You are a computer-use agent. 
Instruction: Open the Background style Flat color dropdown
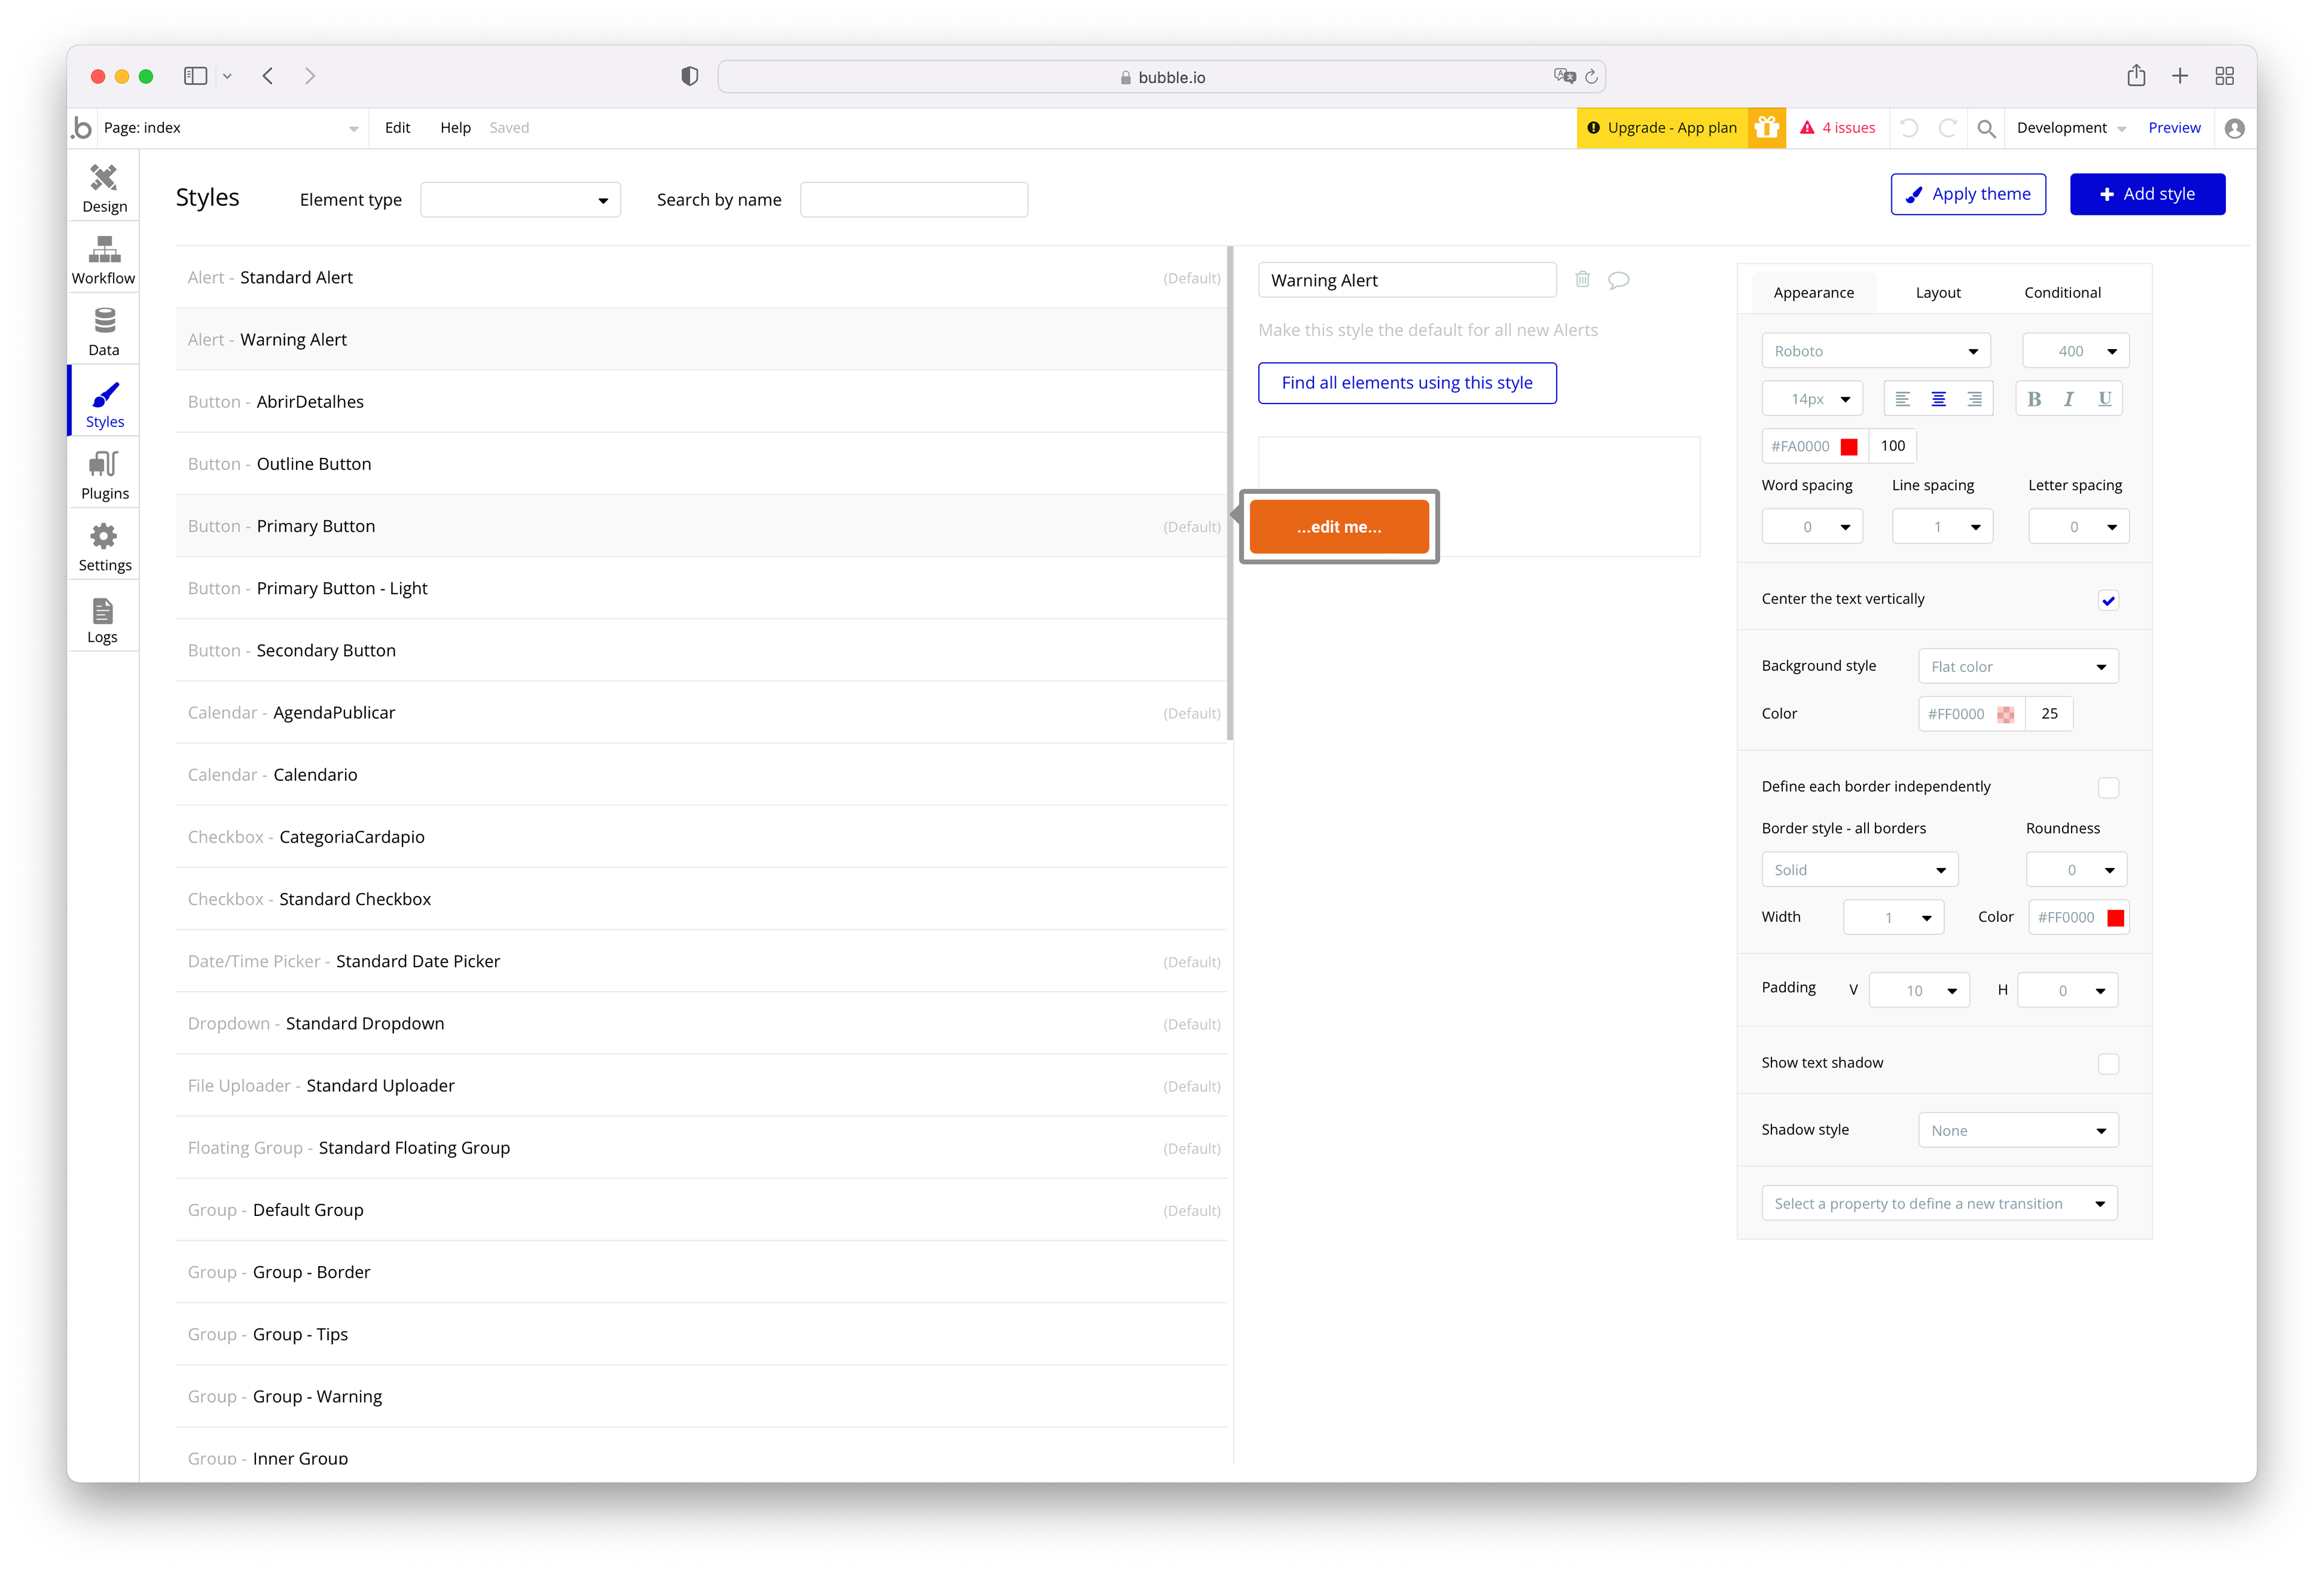[2018, 667]
